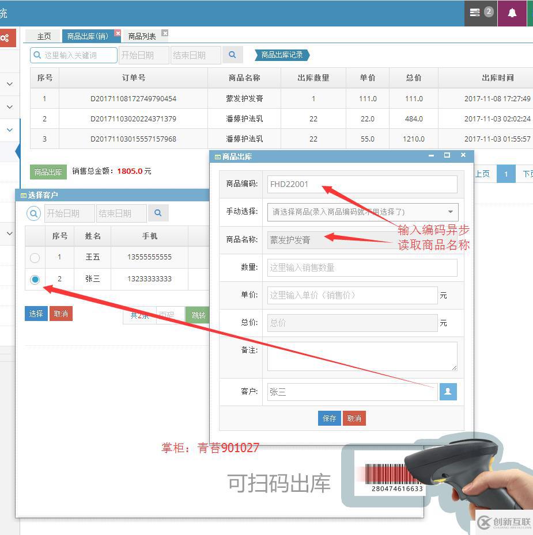Expand third blue sidebar chevron
The height and width of the screenshot is (535, 533).
coord(10,129)
